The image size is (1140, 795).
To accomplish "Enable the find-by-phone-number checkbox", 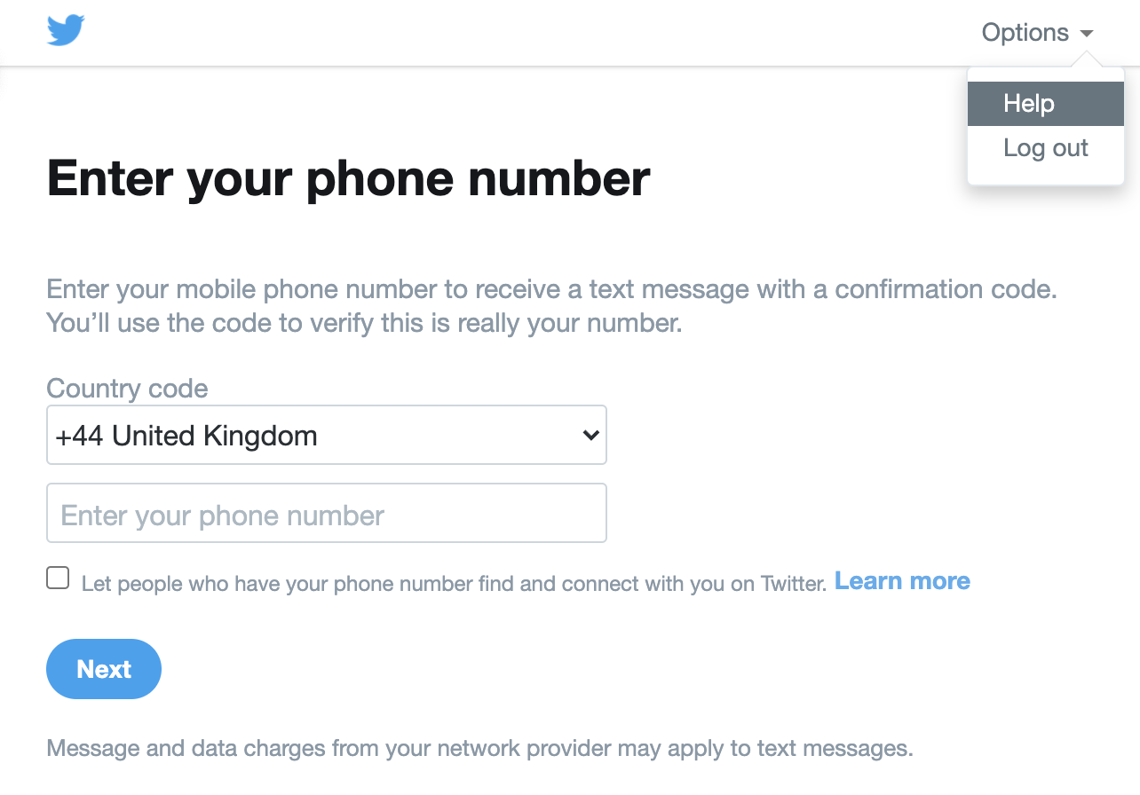I will click(58, 579).
